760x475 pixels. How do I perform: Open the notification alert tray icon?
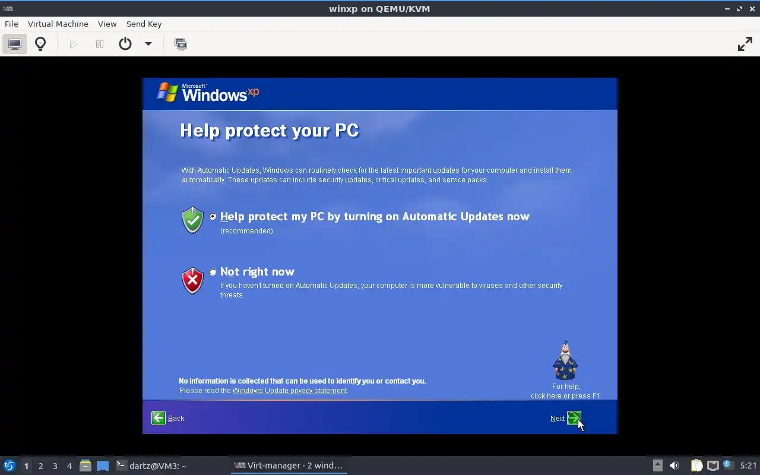coord(728,465)
